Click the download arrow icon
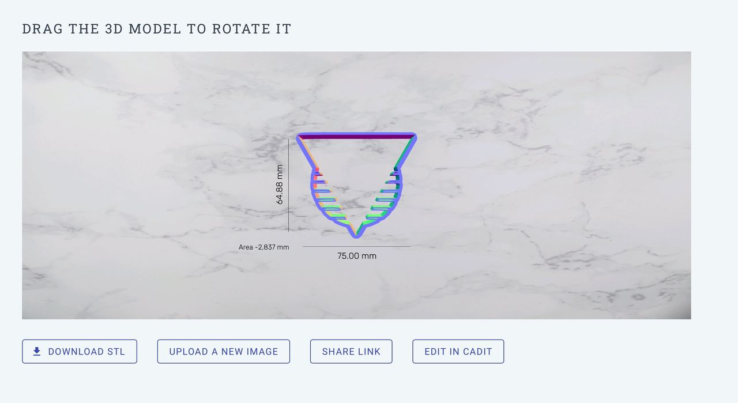 point(37,352)
